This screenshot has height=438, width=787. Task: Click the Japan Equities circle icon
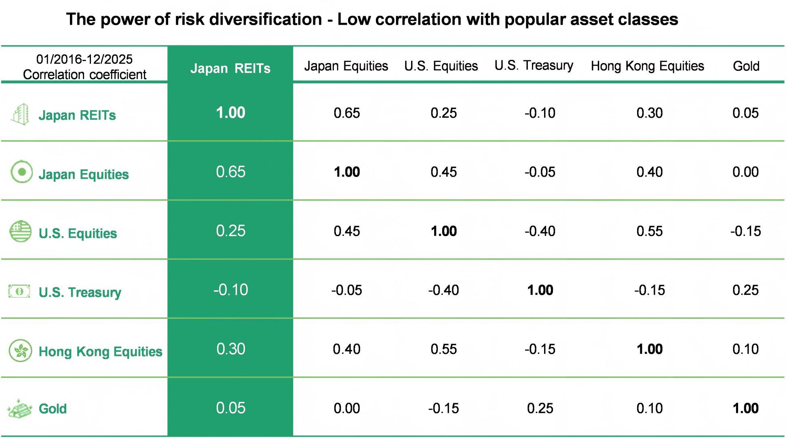(x=21, y=172)
